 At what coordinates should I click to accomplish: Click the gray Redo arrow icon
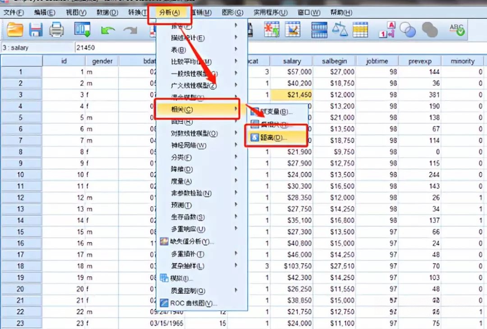pyautogui.click(x=130, y=31)
